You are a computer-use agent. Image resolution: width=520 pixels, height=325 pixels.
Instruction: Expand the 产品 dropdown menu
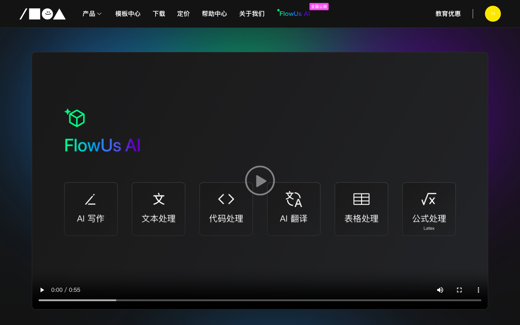[92, 14]
